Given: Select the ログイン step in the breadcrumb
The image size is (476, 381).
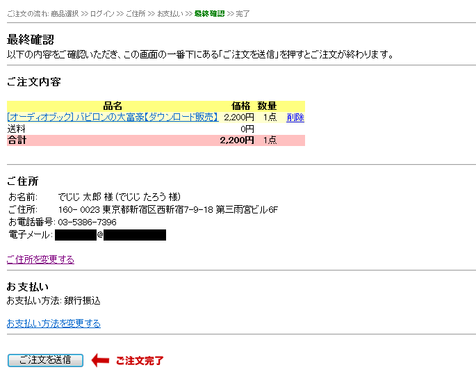Looking at the screenshot, I should coord(103,14).
